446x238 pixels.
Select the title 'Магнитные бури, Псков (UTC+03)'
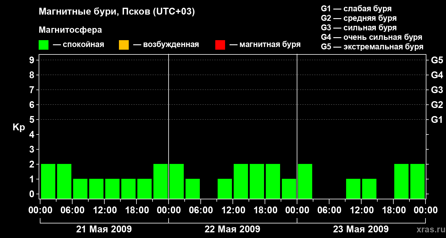point(117,12)
